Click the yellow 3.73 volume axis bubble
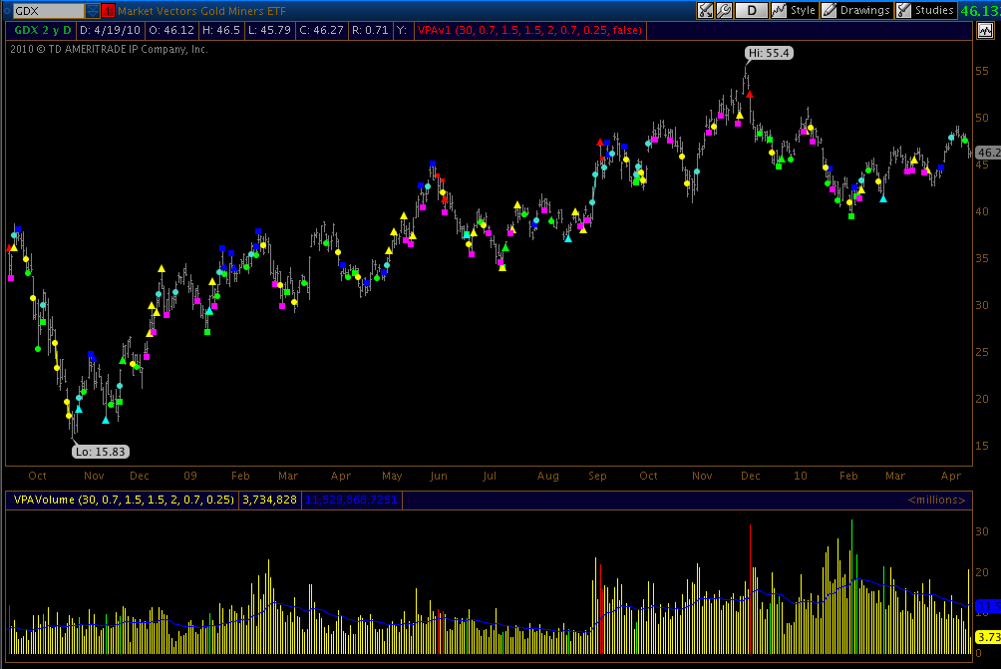 click(988, 637)
